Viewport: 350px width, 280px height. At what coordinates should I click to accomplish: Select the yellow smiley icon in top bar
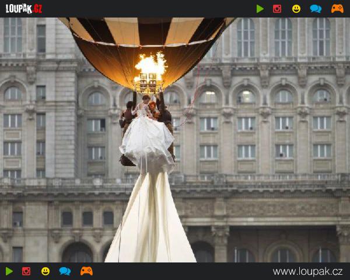[x=296, y=9]
